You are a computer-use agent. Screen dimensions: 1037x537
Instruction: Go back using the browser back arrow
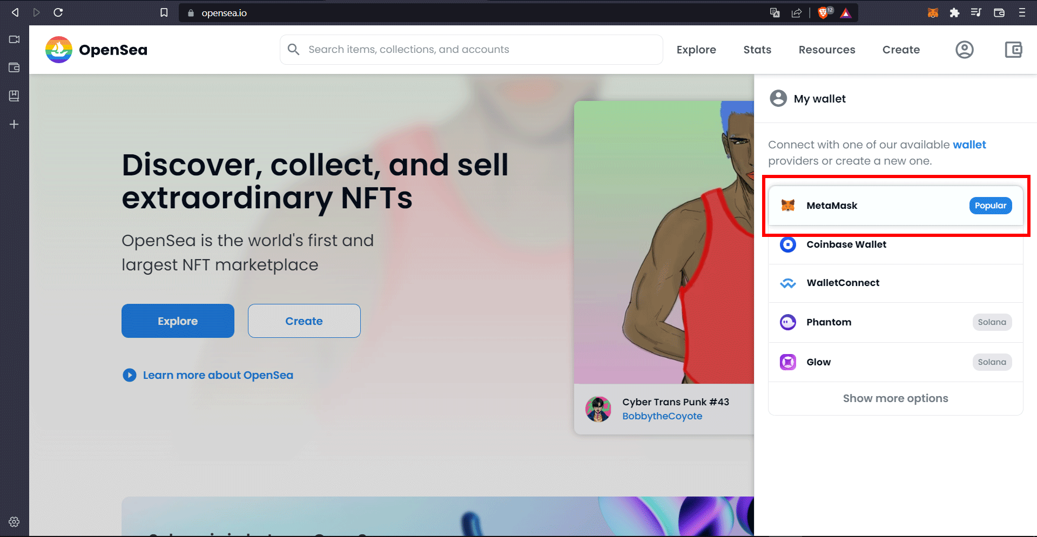pyautogui.click(x=15, y=12)
